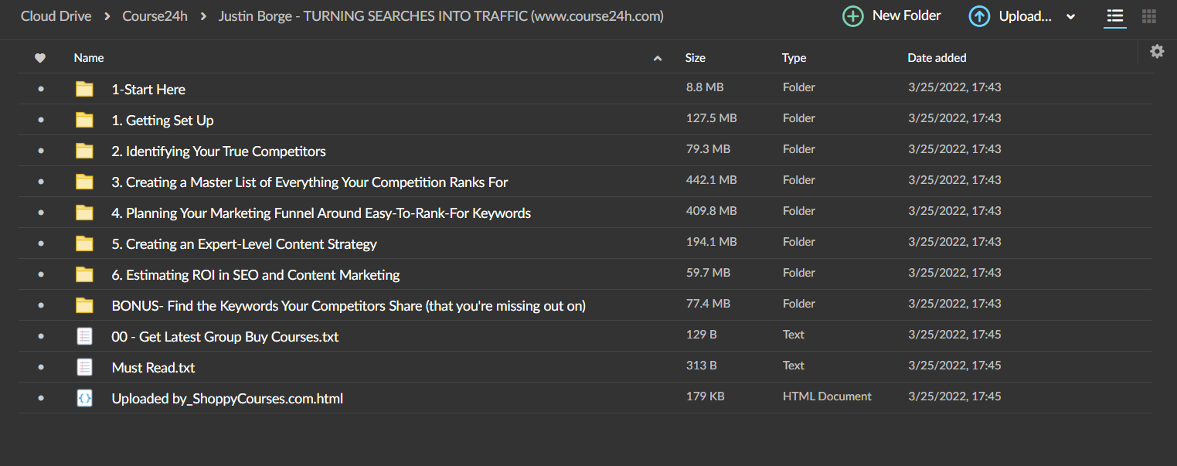1177x466 pixels.
Task: Toggle favorite dot for Planning Your Marketing Funnel
Action: pyautogui.click(x=40, y=213)
